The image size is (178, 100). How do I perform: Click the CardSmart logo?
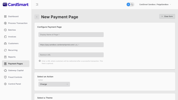16,4
